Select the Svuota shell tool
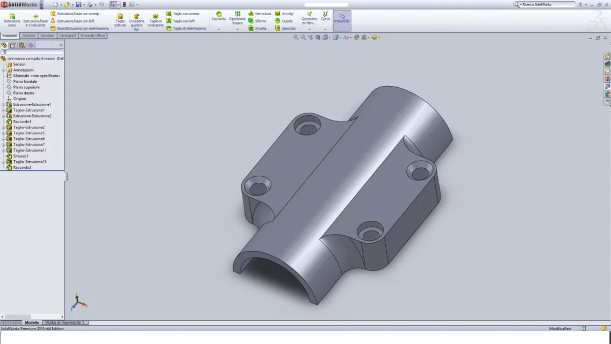 (257, 28)
